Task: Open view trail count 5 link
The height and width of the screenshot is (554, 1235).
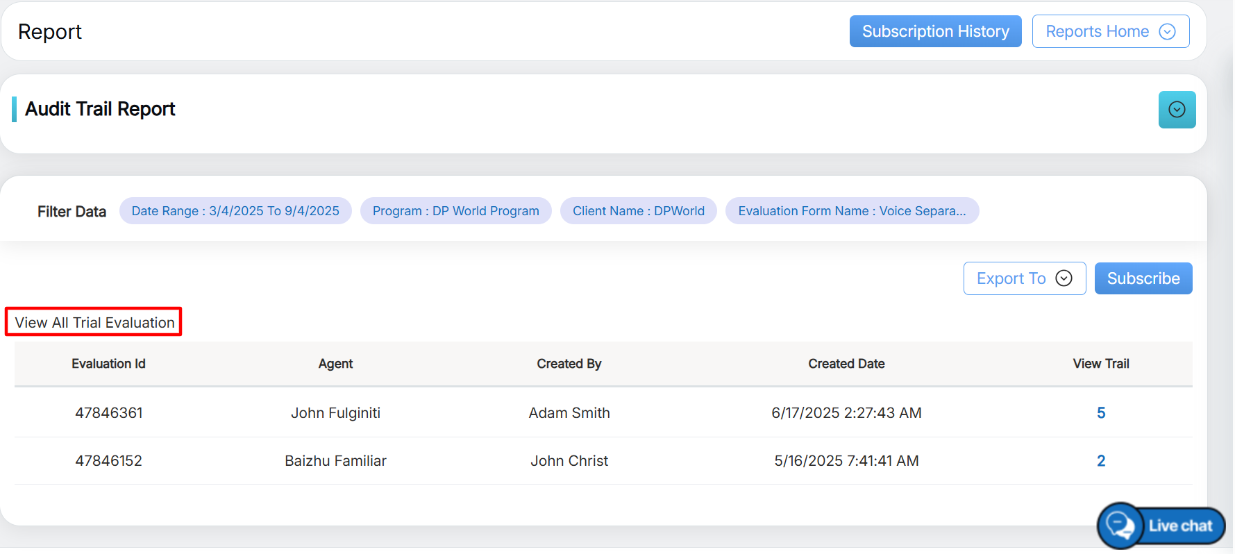Action: 1100,413
